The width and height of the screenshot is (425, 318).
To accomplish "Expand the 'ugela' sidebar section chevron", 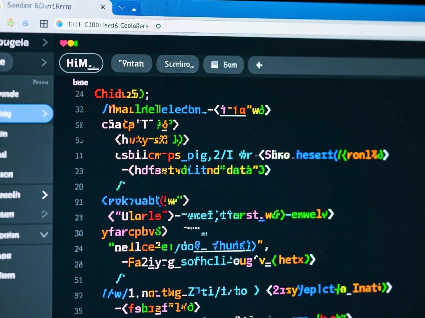I will point(45,43).
